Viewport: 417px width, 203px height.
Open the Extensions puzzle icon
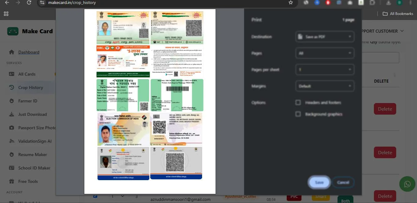372,2
